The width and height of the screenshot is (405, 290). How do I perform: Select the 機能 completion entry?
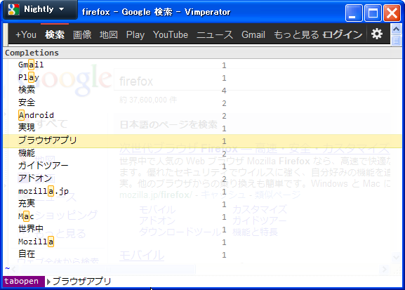(x=202, y=154)
